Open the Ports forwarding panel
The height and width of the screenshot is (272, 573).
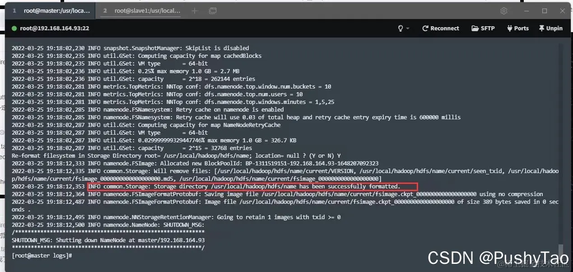[x=517, y=28]
